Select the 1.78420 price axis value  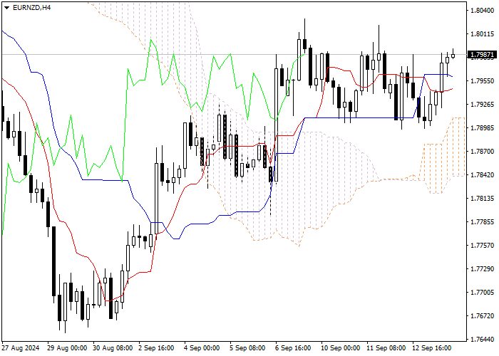coord(482,175)
